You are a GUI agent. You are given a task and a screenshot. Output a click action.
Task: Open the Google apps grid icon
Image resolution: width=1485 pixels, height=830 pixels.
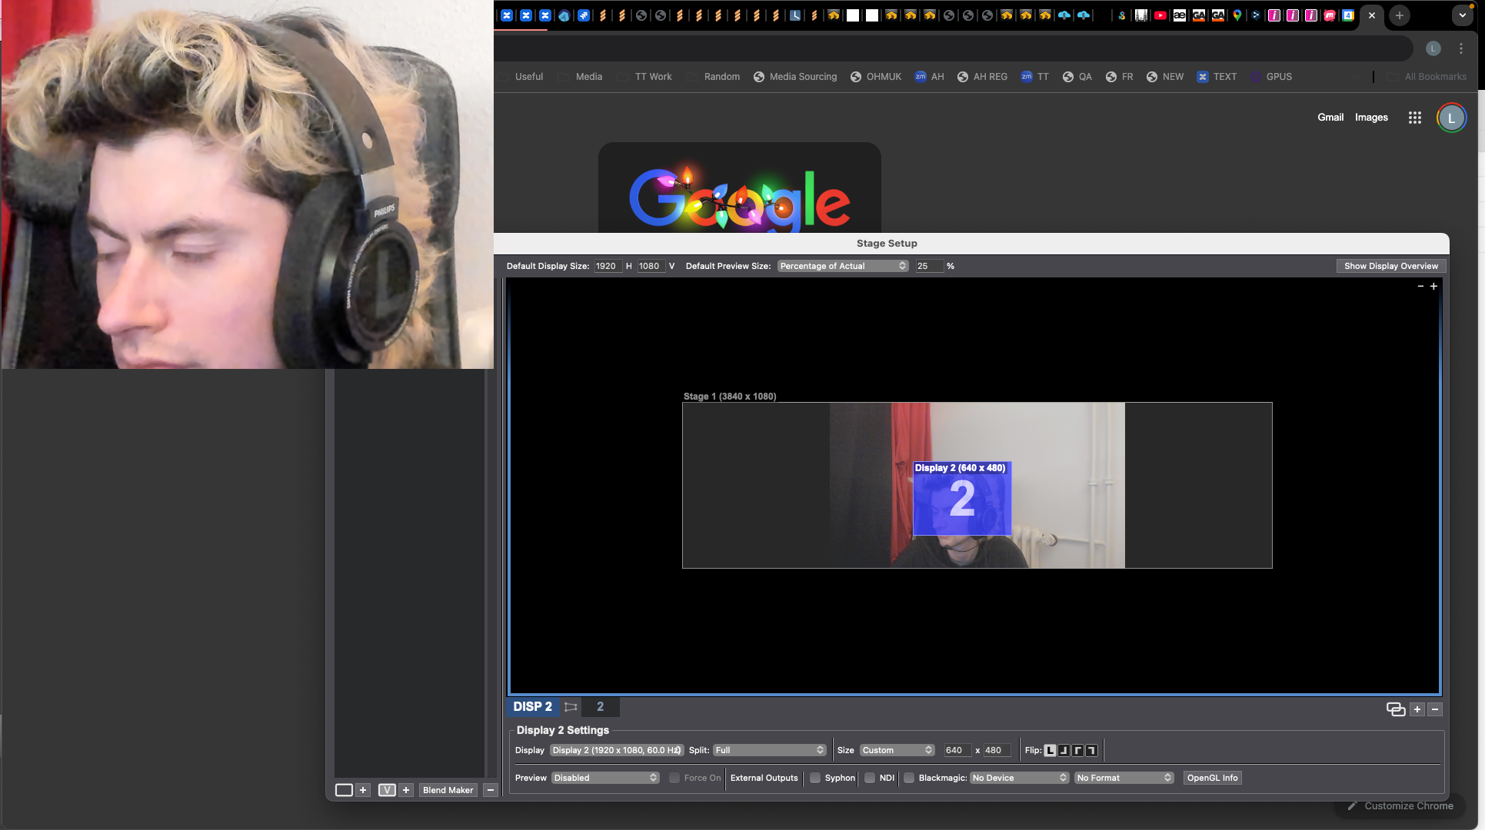coord(1414,118)
